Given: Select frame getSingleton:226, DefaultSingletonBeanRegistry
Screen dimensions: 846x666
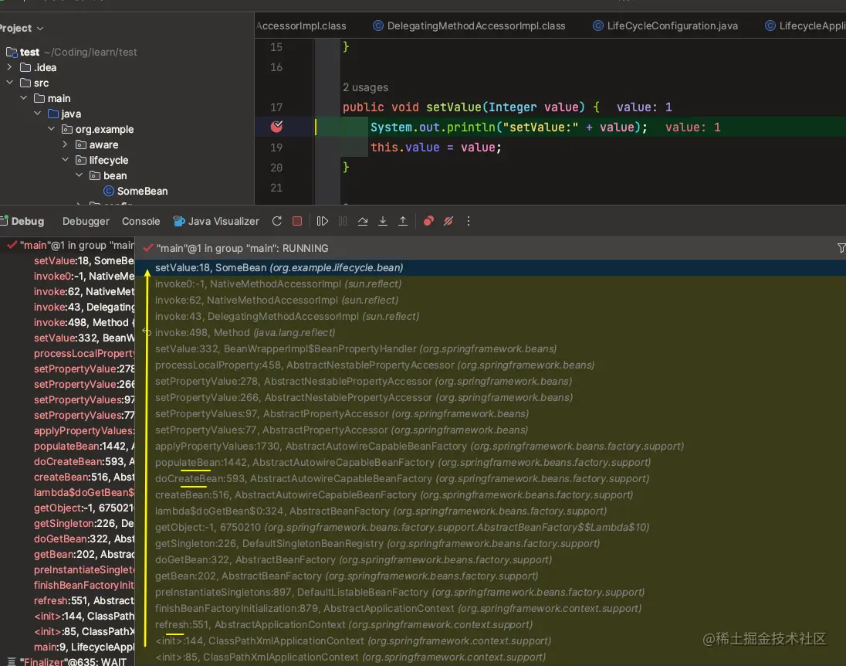Looking at the screenshot, I should click(490, 543).
